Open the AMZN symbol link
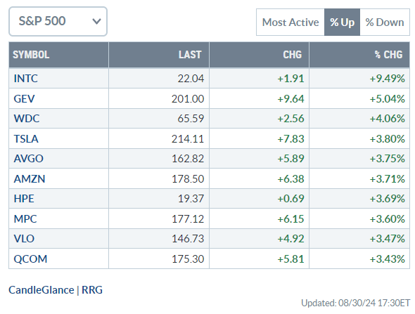This screenshot has width=415, height=314. pos(30,179)
